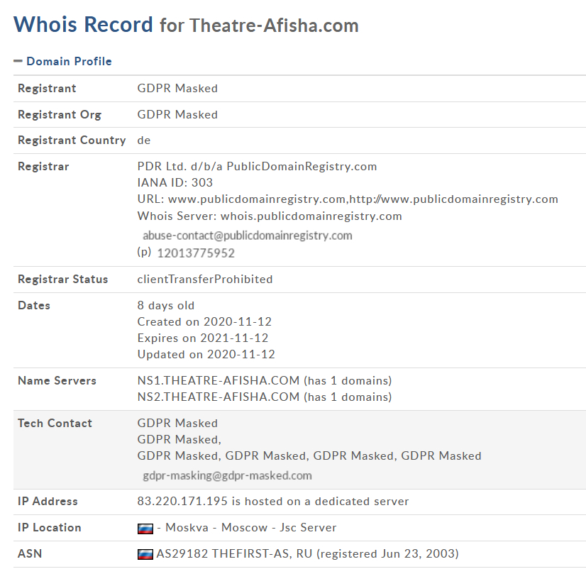
Task: Click the gdpr-masking@gdpr-masked.com email address
Action: click(x=227, y=475)
